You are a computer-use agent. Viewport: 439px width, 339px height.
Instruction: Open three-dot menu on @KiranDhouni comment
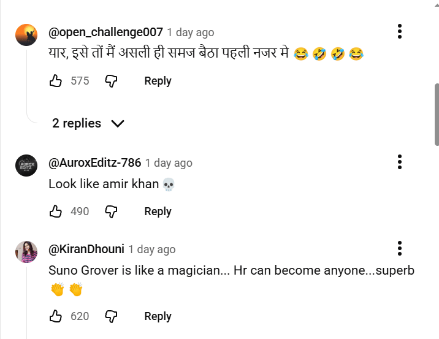tap(399, 248)
